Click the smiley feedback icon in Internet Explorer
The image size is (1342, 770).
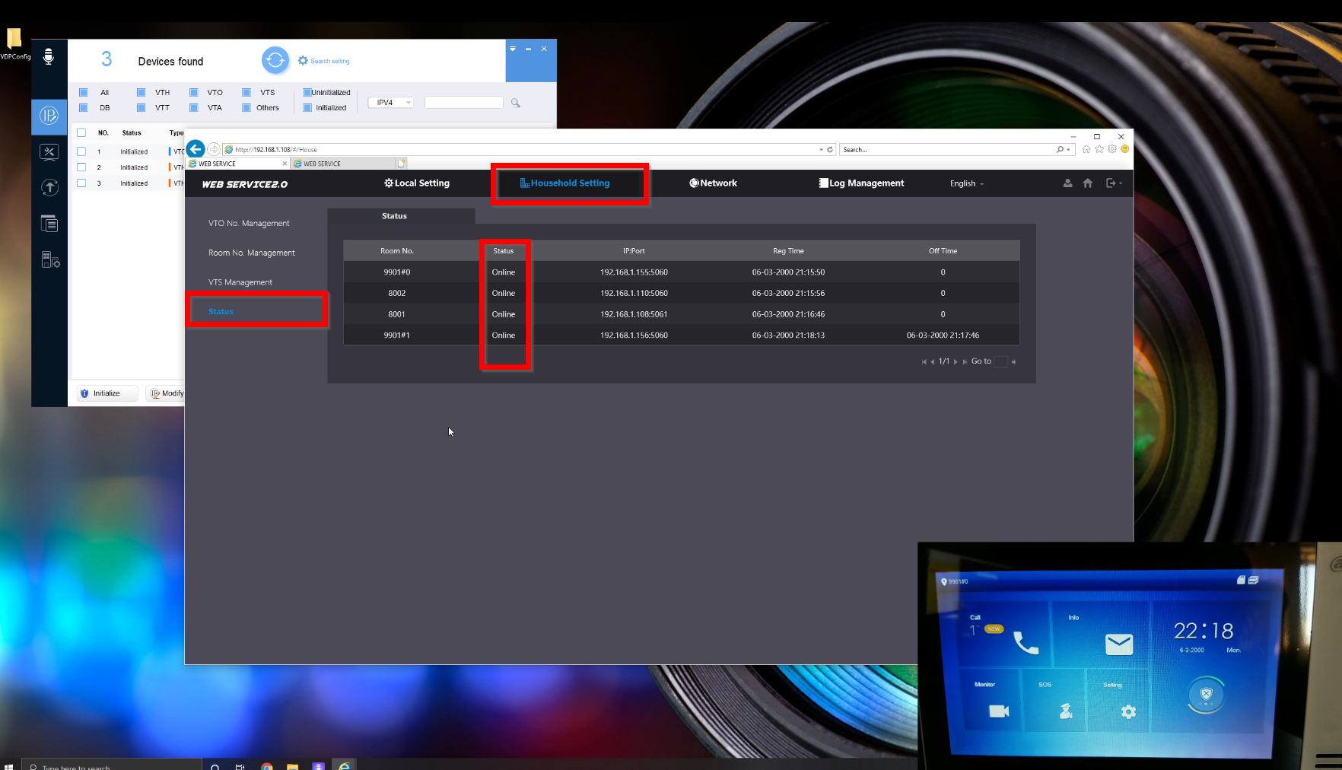(1125, 149)
